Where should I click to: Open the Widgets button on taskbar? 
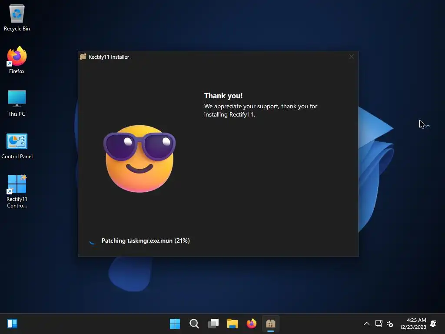pyautogui.click(x=12, y=324)
